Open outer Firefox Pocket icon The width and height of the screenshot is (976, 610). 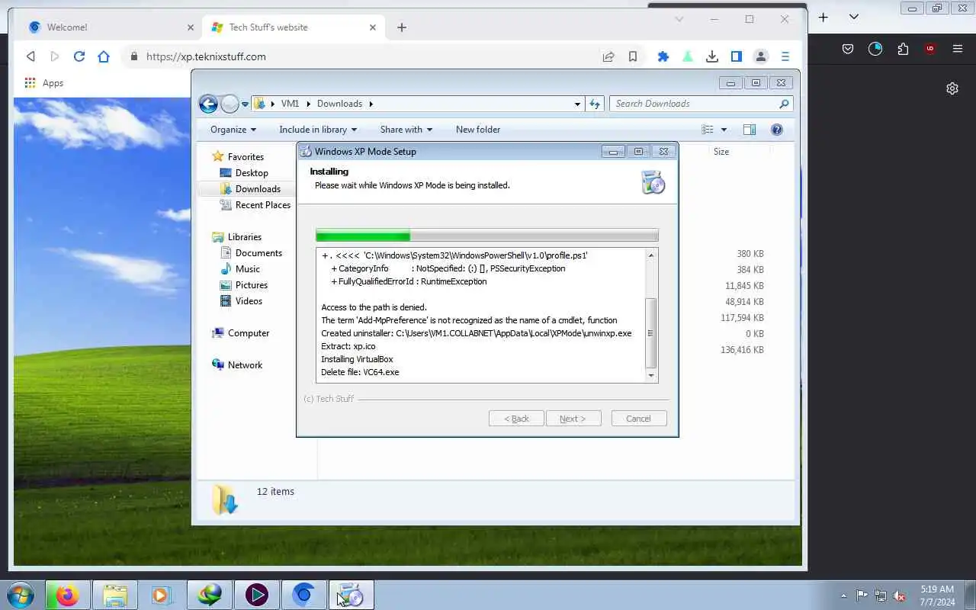(x=848, y=49)
